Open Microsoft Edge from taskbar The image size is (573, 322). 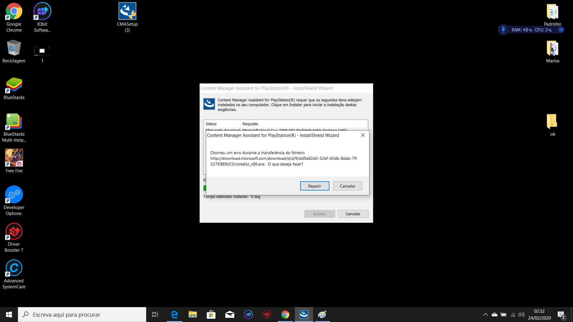[x=174, y=315]
